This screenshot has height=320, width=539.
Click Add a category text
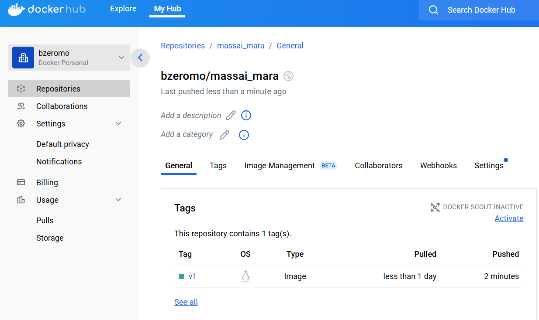[187, 134]
